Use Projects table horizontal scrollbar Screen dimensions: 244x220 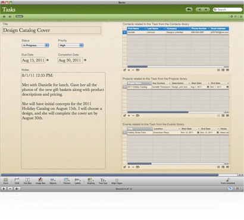click(x=158, y=112)
